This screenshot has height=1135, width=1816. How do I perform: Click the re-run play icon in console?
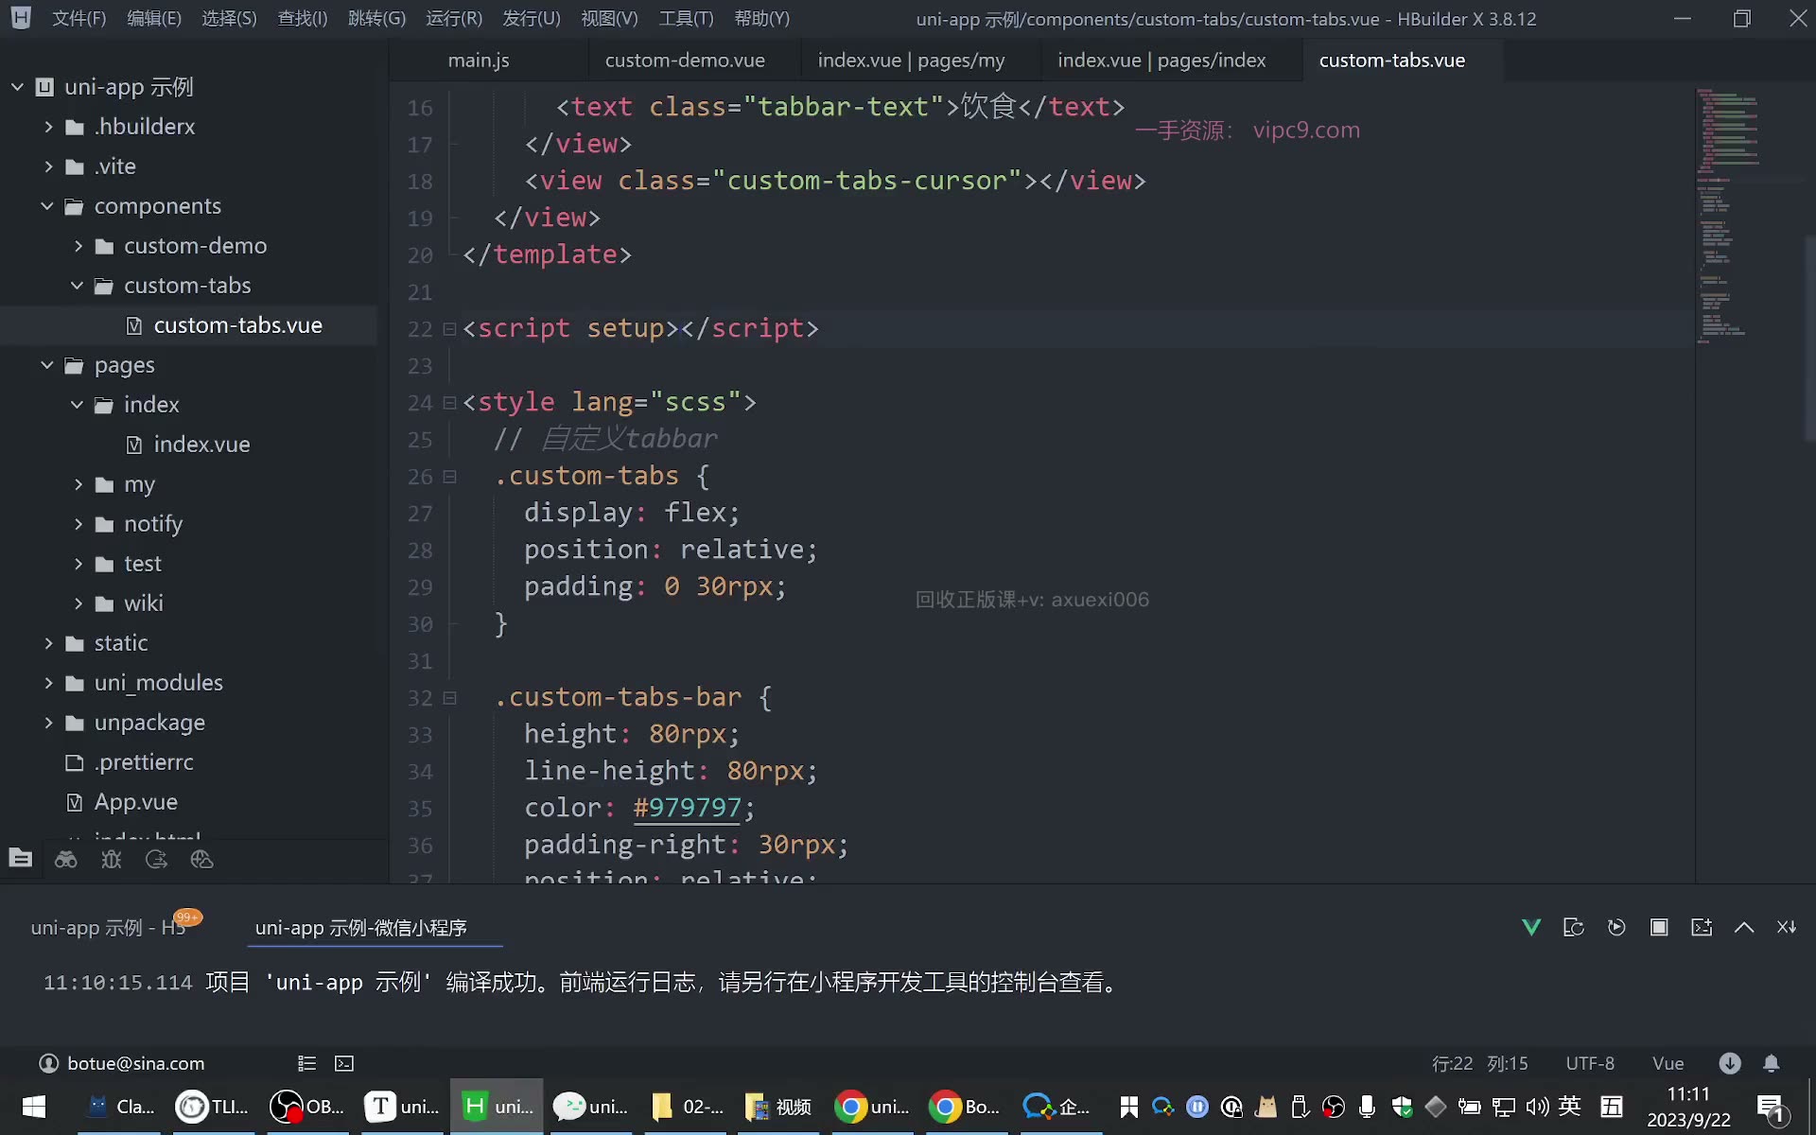pyautogui.click(x=1616, y=927)
